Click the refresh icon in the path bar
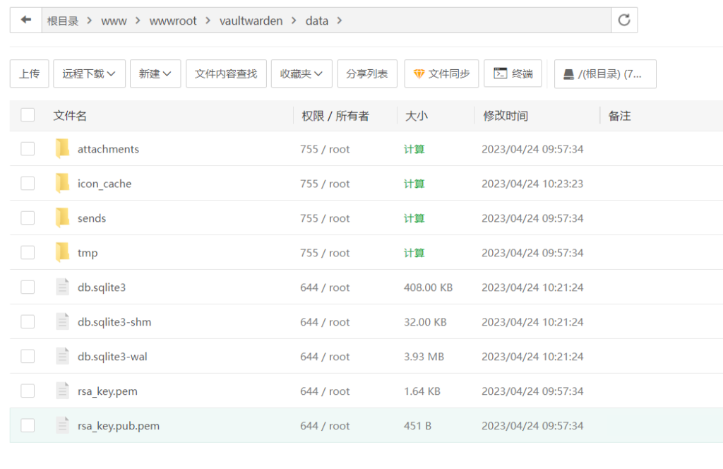 pyautogui.click(x=624, y=19)
